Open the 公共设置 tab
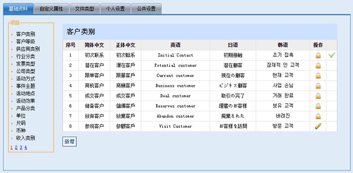 pos(146,9)
